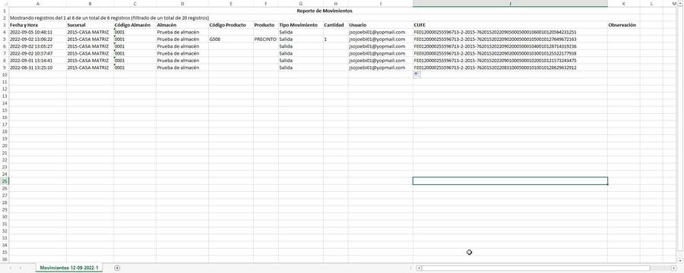Select '2015-CASA MATRIZ' cell in row 4

pyautogui.click(x=90, y=32)
